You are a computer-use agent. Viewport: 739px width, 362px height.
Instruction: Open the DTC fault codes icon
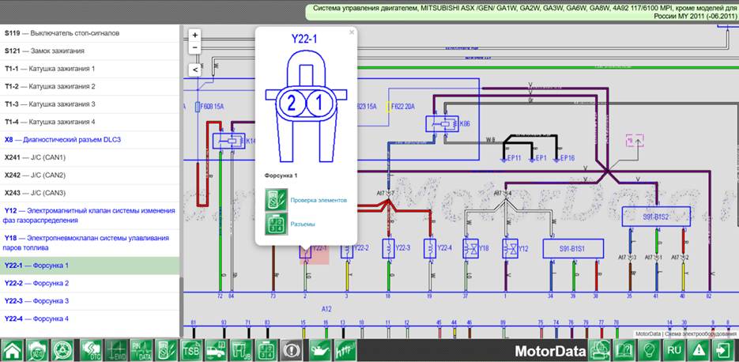coord(89,350)
